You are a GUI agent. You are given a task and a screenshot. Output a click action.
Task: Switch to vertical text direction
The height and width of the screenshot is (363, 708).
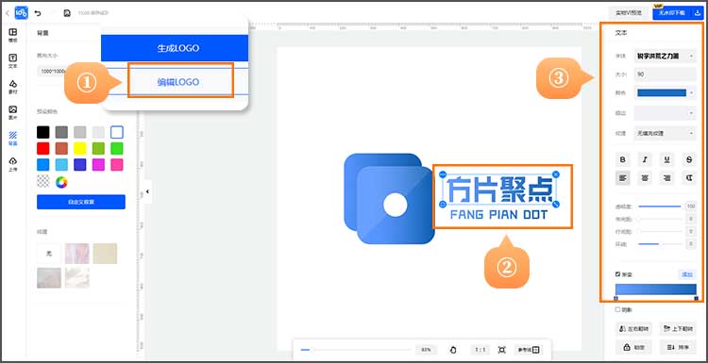pos(689,178)
